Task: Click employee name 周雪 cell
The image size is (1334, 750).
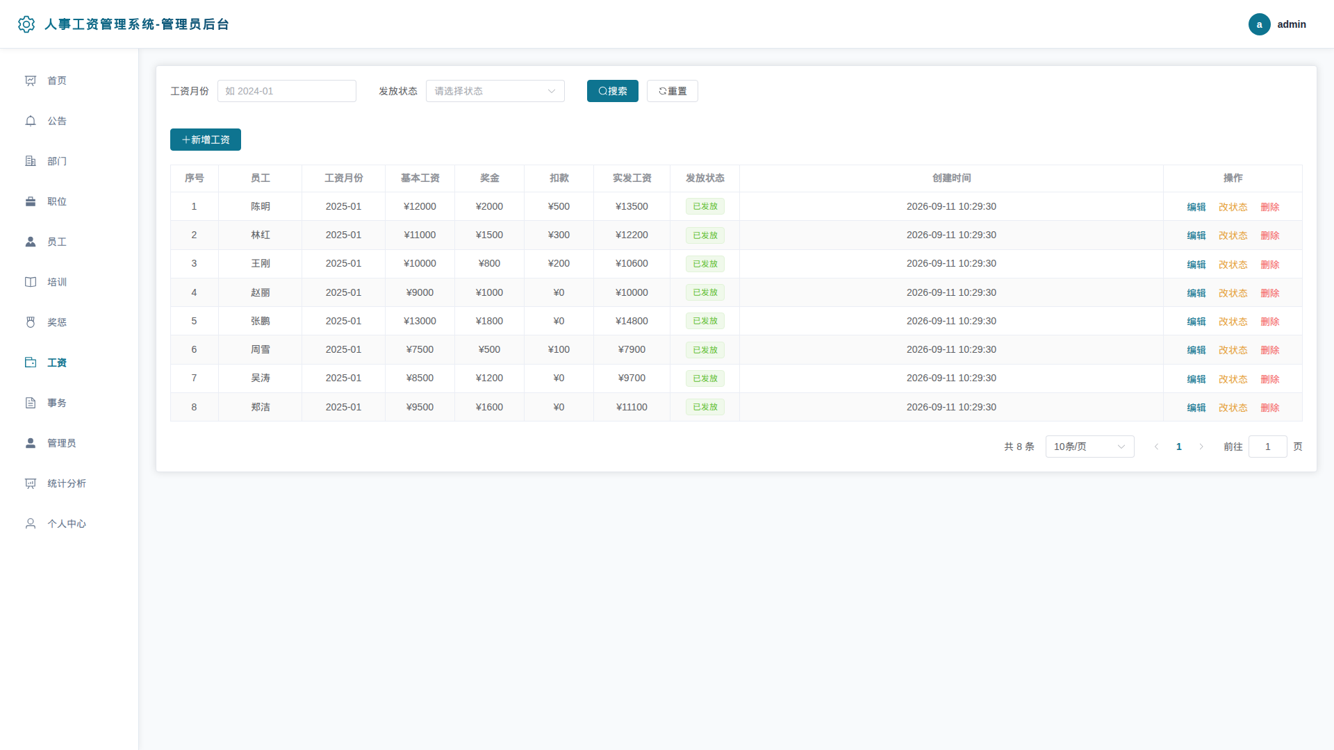Action: [261, 349]
